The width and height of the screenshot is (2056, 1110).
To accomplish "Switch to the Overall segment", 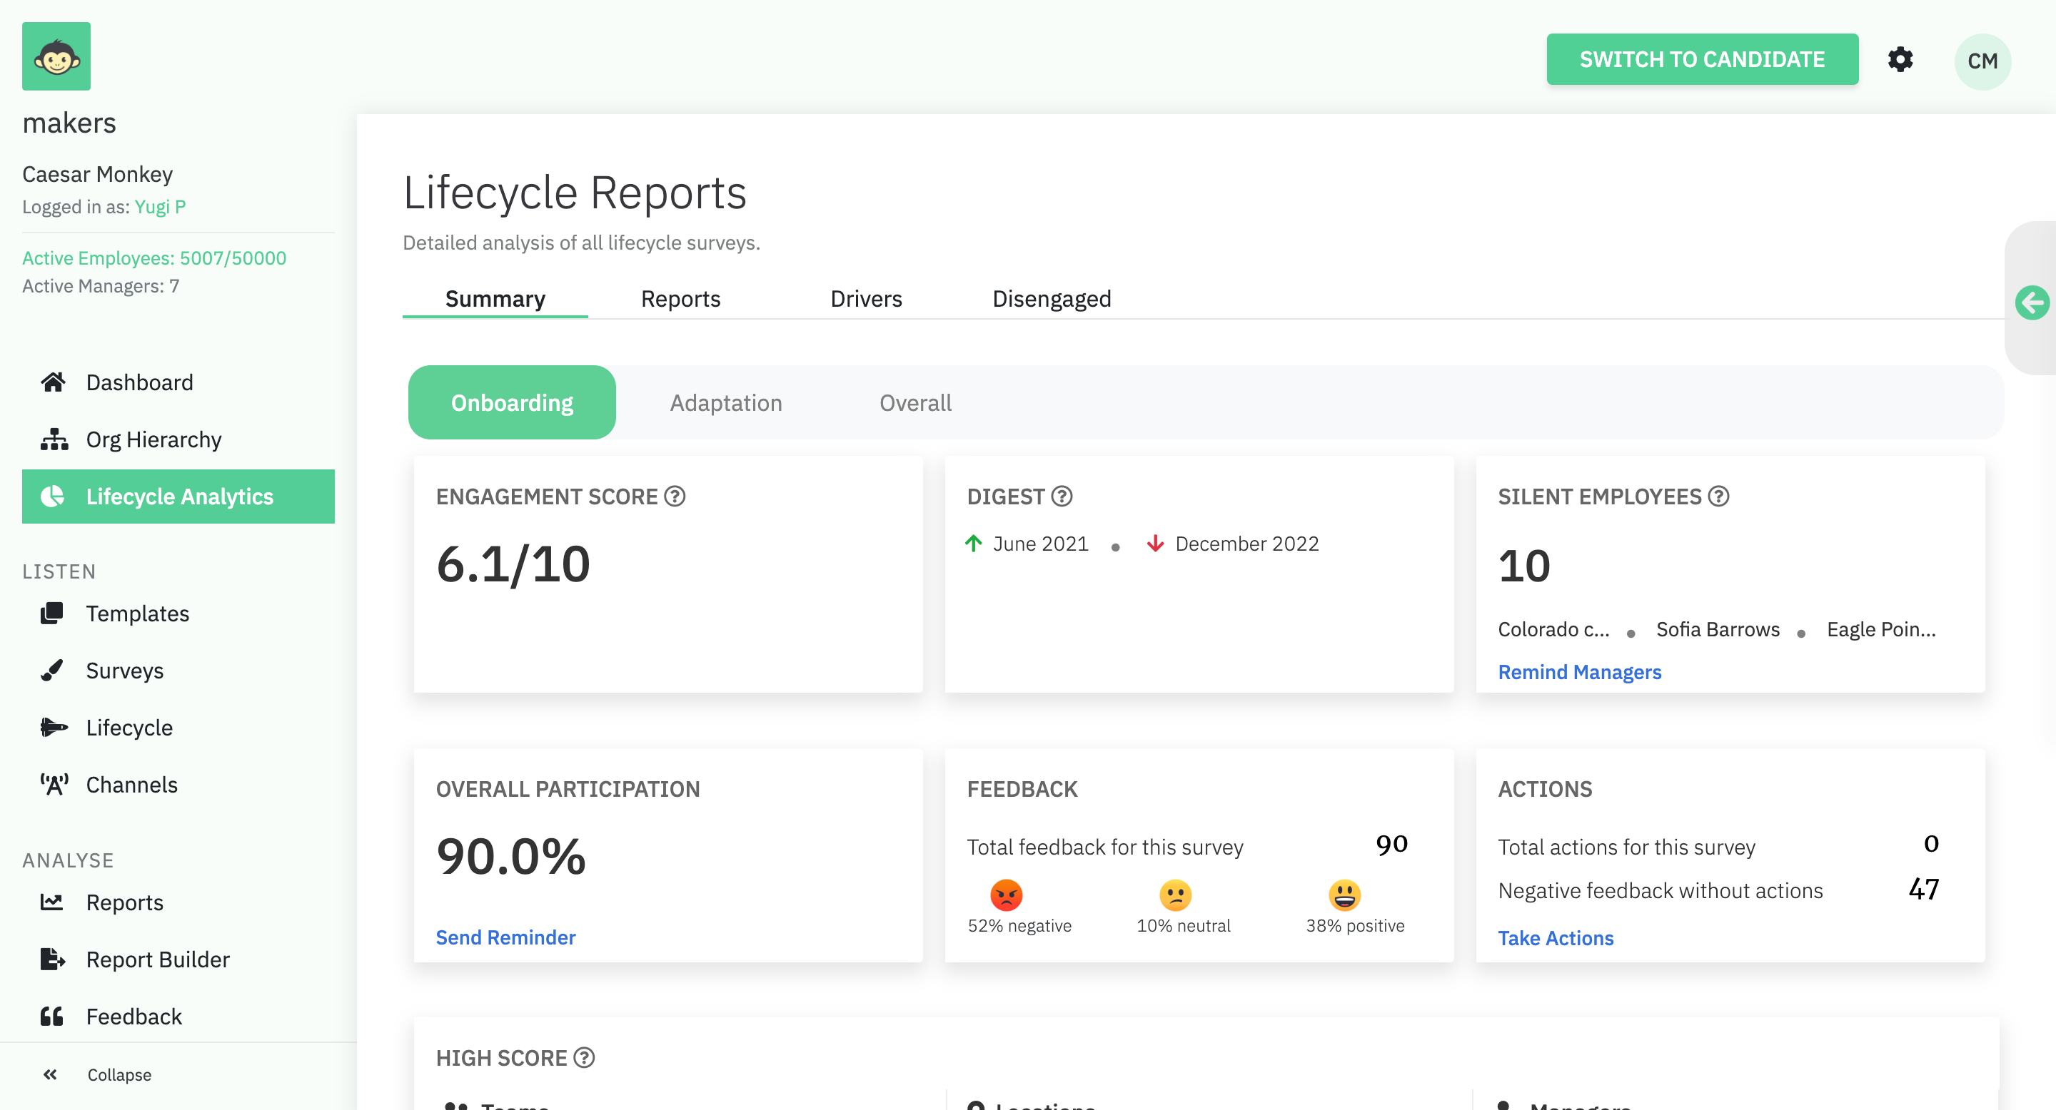I will click(914, 402).
